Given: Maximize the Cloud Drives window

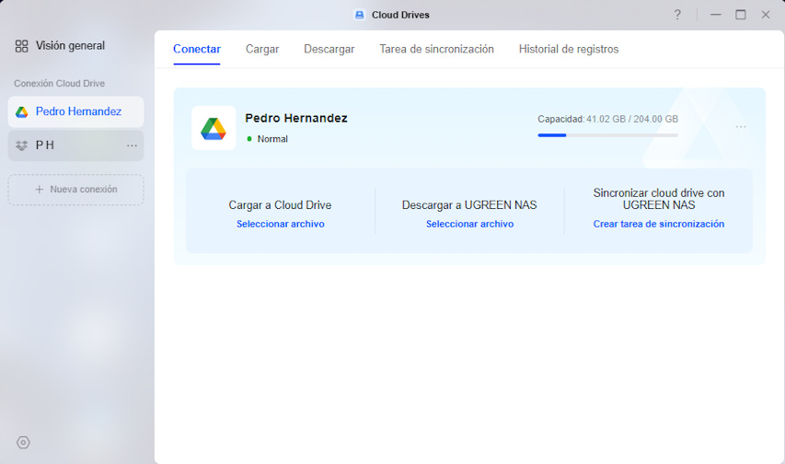Looking at the screenshot, I should coord(741,15).
